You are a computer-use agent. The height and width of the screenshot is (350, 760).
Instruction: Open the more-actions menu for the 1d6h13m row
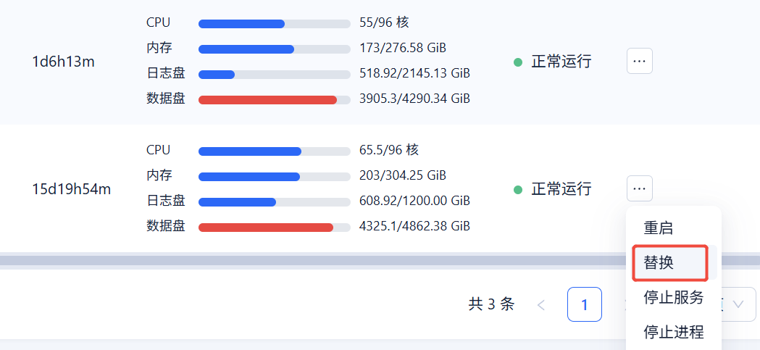point(639,62)
